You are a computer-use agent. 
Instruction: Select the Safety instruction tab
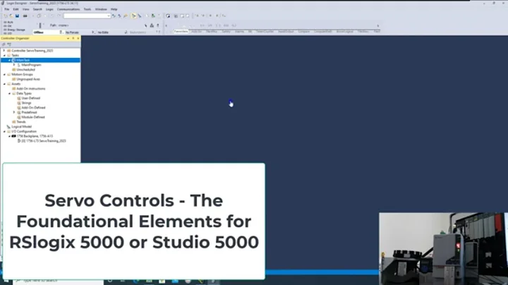click(226, 32)
